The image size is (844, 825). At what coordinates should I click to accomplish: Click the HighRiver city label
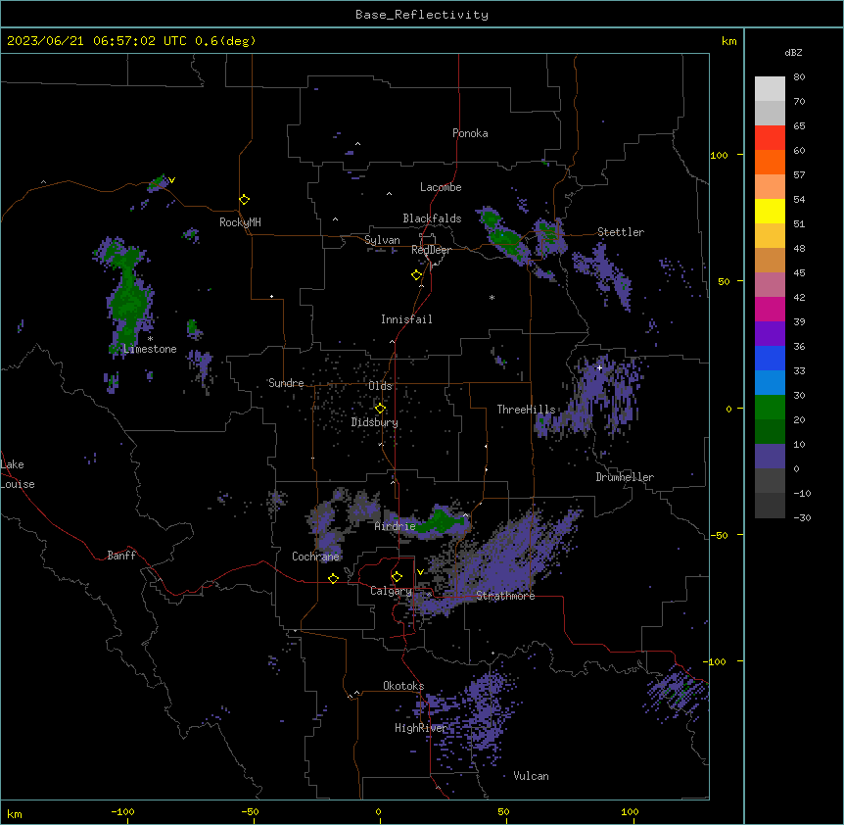tap(421, 728)
